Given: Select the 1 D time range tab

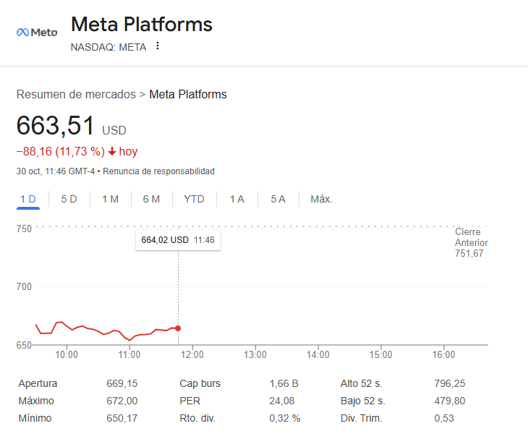Looking at the screenshot, I should tap(28, 199).
